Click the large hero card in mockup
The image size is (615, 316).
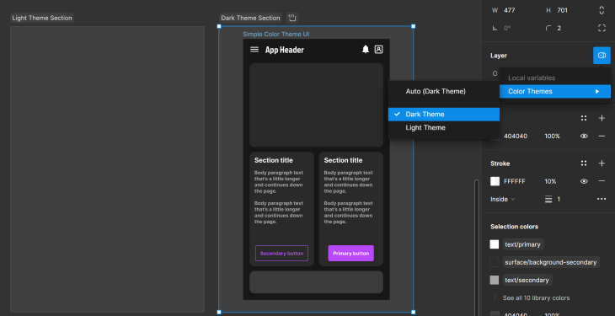pyautogui.click(x=316, y=105)
